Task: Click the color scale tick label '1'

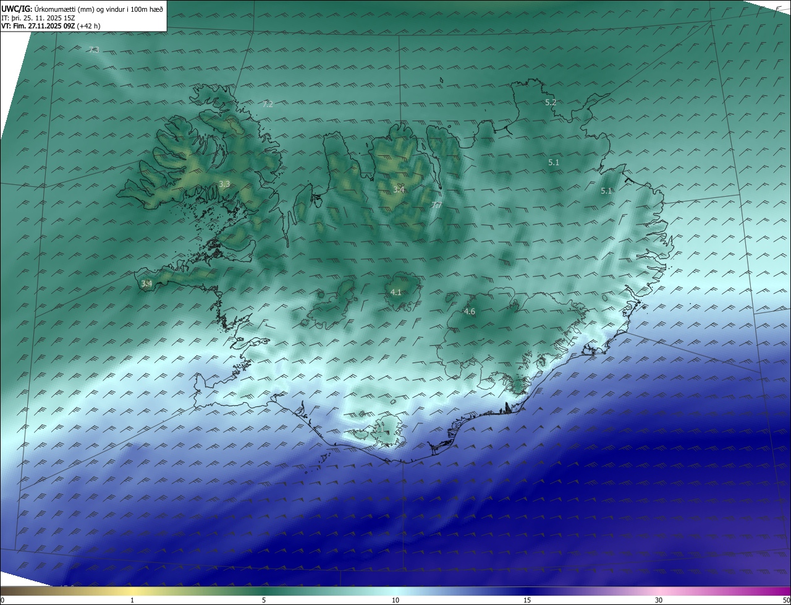Action: [x=132, y=600]
